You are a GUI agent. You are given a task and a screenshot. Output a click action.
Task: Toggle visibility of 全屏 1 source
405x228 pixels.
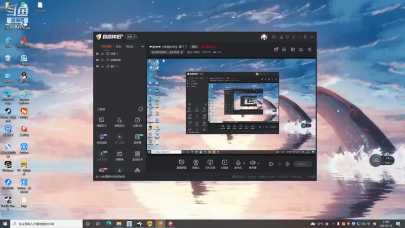coord(97,54)
